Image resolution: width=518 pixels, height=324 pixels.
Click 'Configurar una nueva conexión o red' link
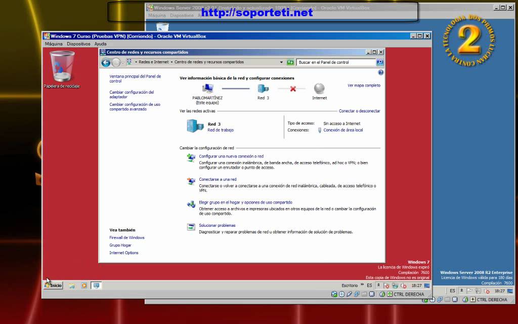point(231,156)
